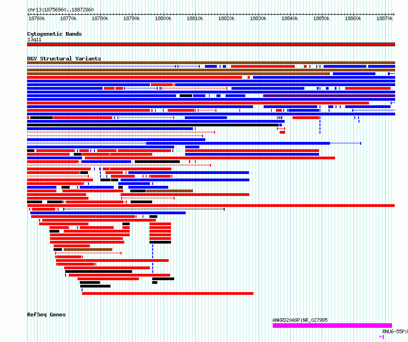Select the purple structural variant bar

click(329, 96)
